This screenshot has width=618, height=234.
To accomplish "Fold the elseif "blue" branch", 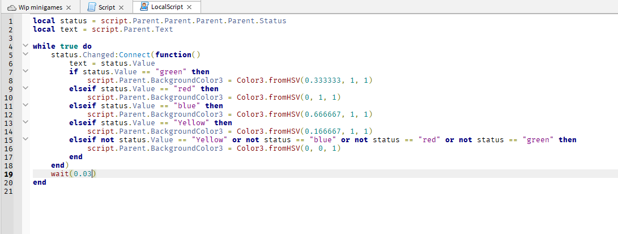I will (x=25, y=105).
